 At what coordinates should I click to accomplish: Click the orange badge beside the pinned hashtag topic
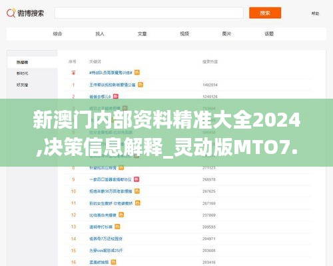(137, 73)
